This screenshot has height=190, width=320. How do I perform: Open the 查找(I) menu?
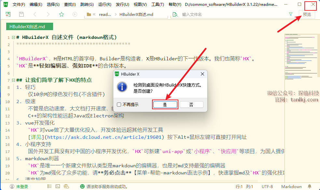70,5
